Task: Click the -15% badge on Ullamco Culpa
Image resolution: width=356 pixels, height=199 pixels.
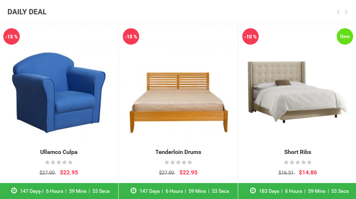Action: [x=11, y=36]
